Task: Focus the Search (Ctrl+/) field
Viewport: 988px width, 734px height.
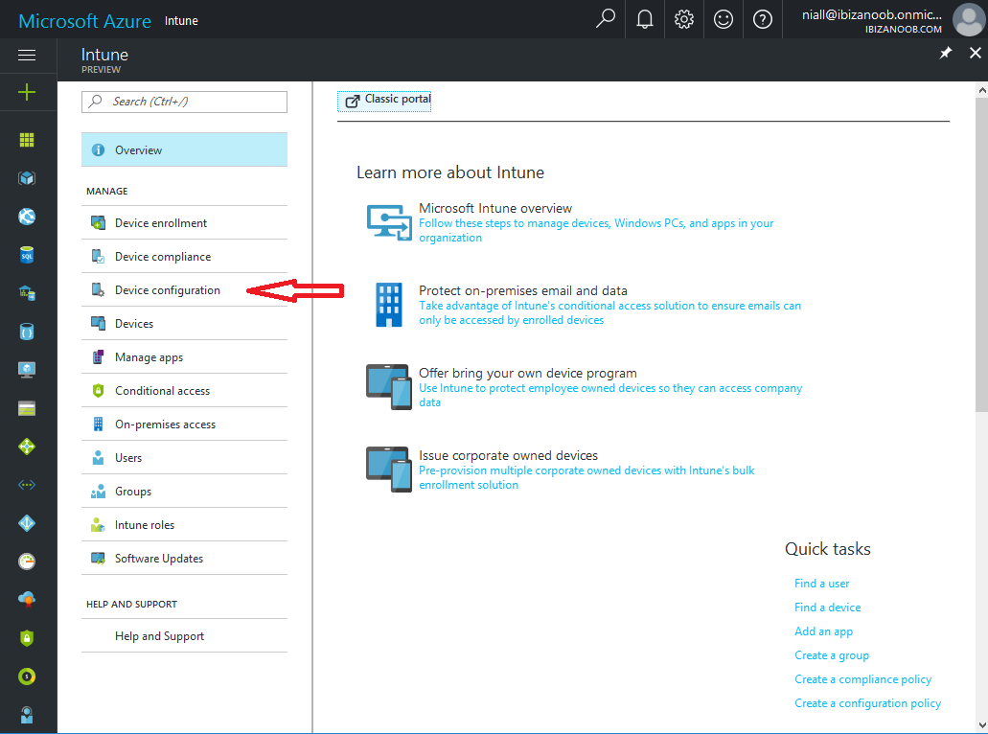Action: coord(184,102)
